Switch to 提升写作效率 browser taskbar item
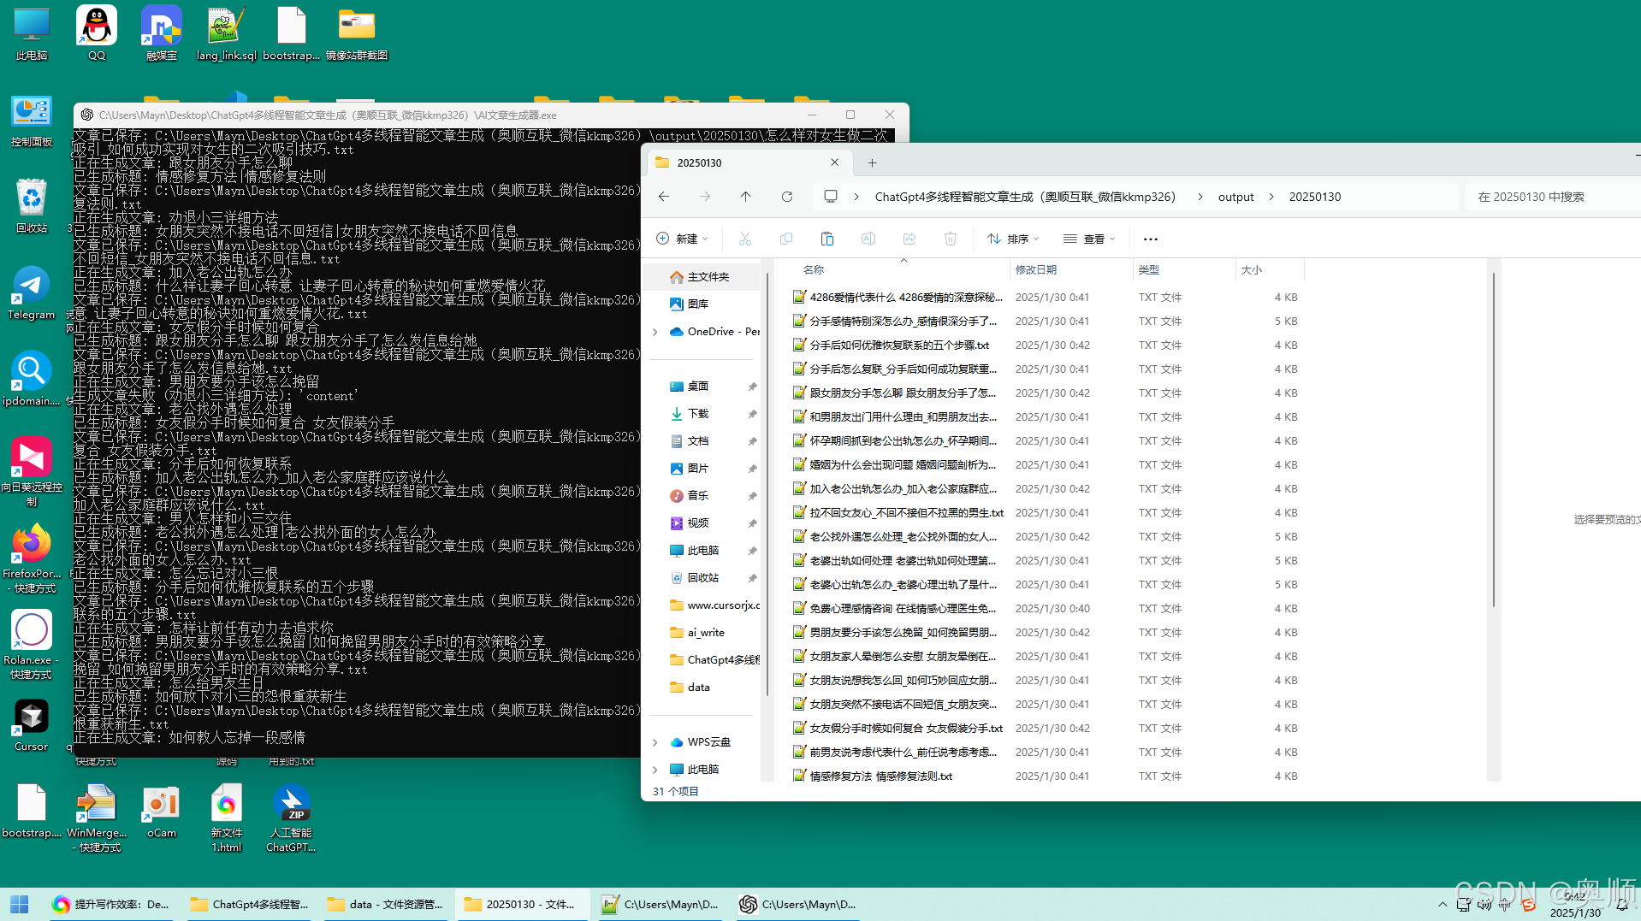1641x921 pixels. pos(110,904)
